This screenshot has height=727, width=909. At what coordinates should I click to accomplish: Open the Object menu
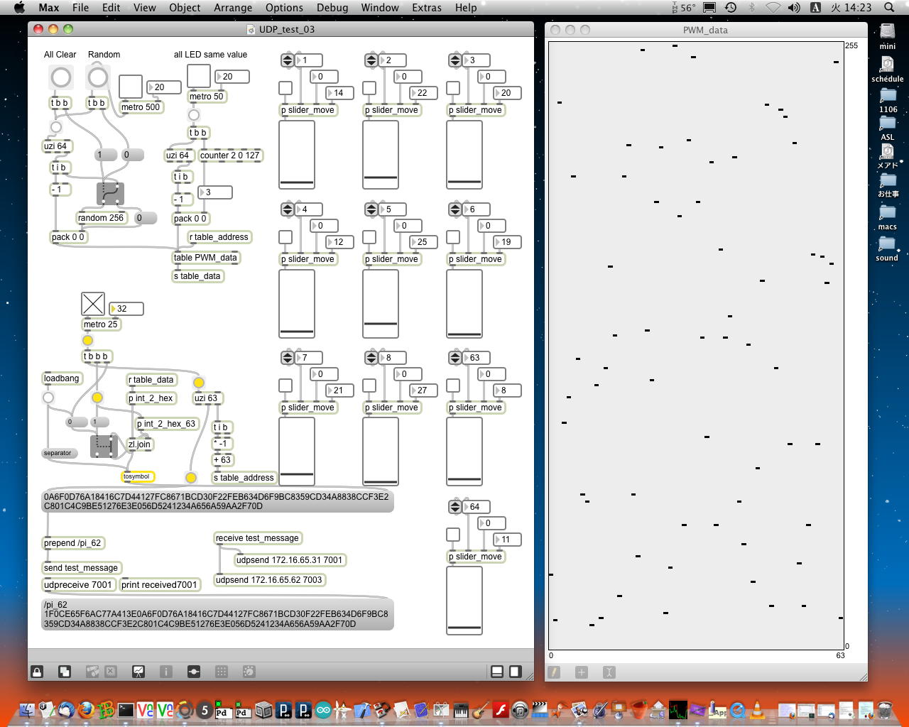pos(185,8)
